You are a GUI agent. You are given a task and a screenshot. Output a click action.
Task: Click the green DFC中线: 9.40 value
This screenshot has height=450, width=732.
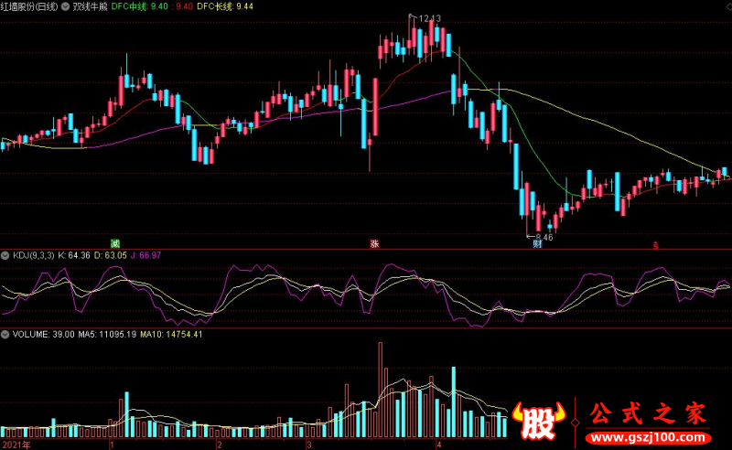tap(140, 6)
